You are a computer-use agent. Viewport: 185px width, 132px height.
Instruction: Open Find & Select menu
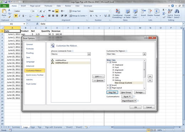coord(177,13)
